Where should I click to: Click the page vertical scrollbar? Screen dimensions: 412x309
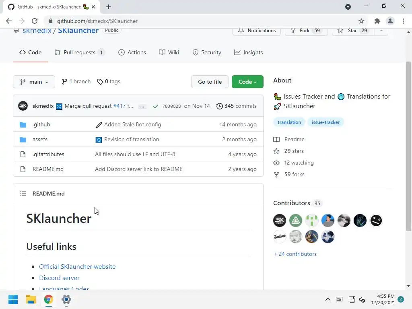(x=408, y=146)
